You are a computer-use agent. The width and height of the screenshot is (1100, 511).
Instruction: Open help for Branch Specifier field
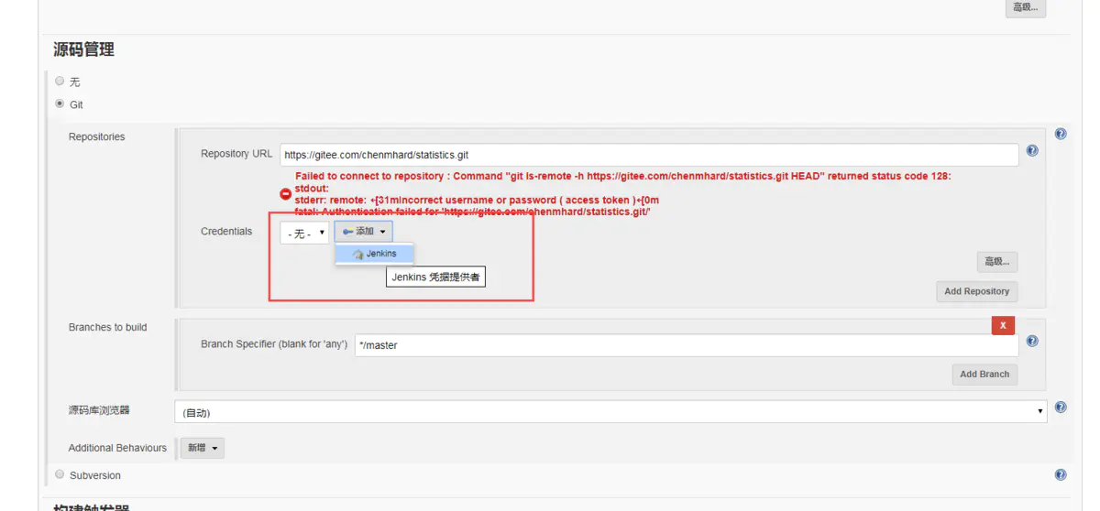pyautogui.click(x=1032, y=341)
